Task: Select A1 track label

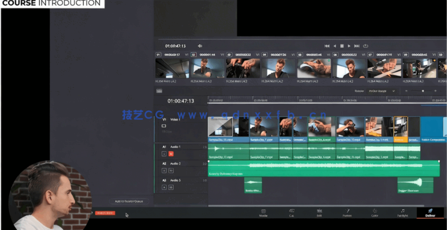Action: [164, 146]
